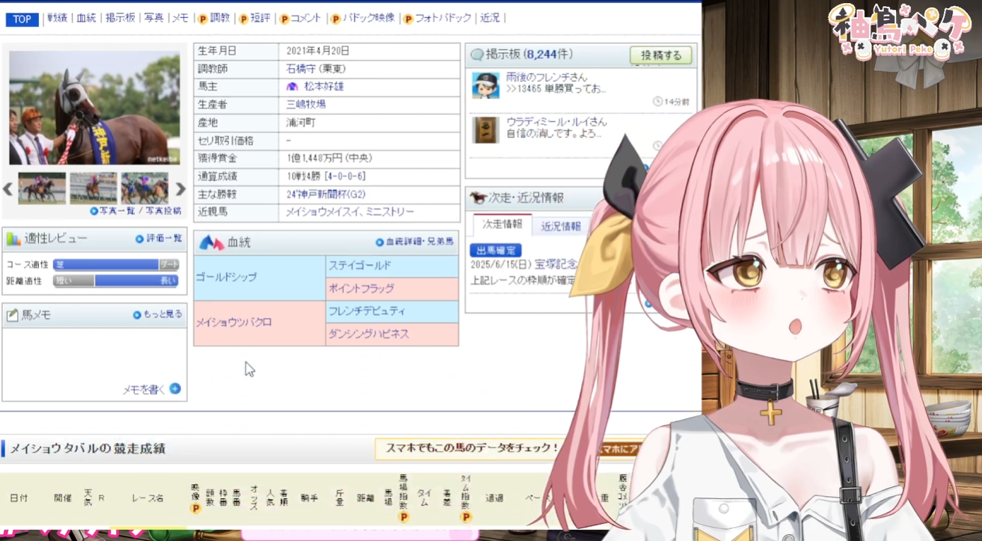Image resolution: width=982 pixels, height=541 pixels.
Task: Open the premium 調教 tab
Action: click(214, 18)
